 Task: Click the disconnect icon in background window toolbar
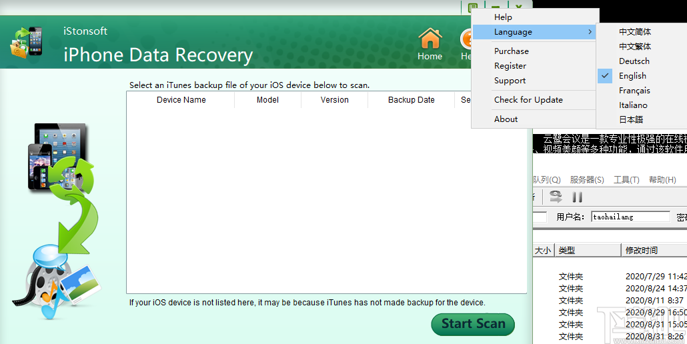point(556,197)
